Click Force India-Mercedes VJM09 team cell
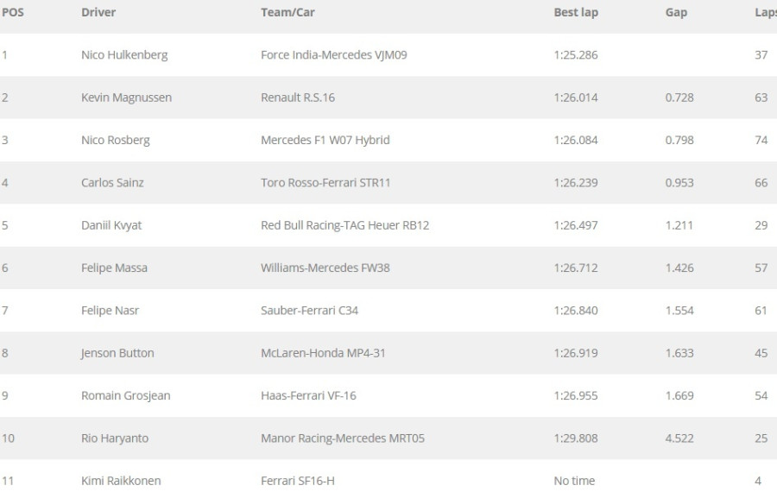The image size is (777, 498). coord(333,54)
